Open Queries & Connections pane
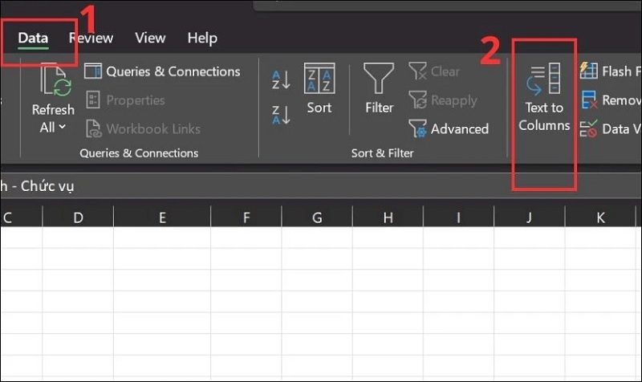 (x=162, y=71)
